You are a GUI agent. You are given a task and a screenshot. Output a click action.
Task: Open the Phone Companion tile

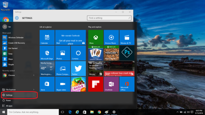click(63, 69)
